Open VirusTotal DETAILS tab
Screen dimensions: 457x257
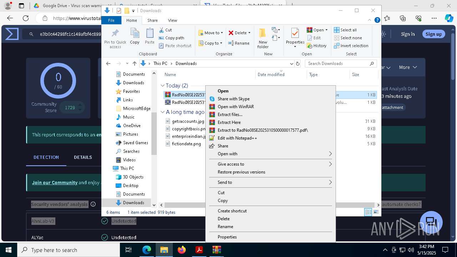pos(83,157)
